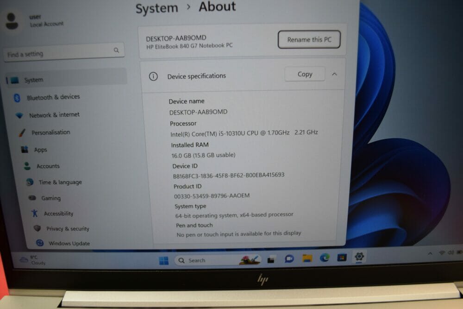The image size is (463, 309).
Task: Click the Settings gear taskbar icon
Action: (359, 257)
